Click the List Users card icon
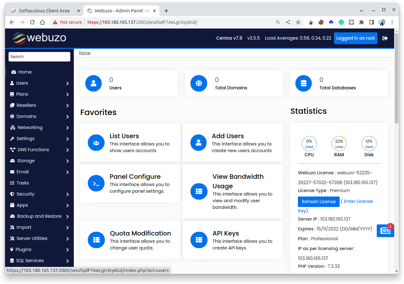 click(x=96, y=143)
